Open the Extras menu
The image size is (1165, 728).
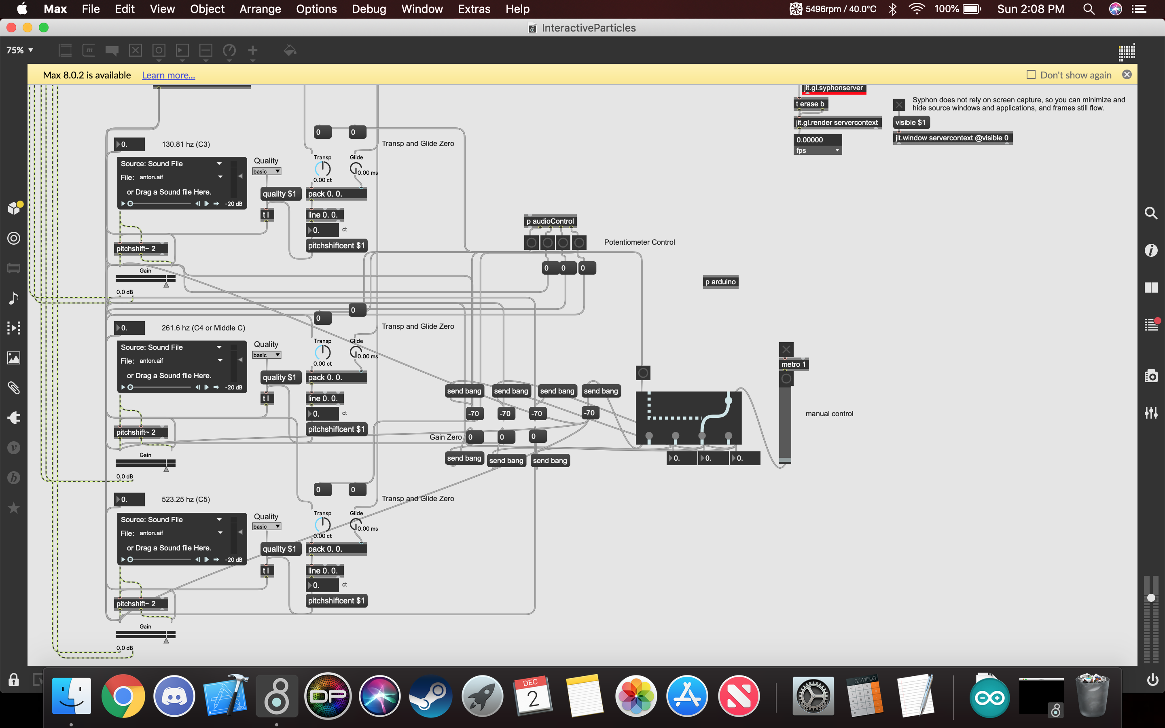pos(474,8)
